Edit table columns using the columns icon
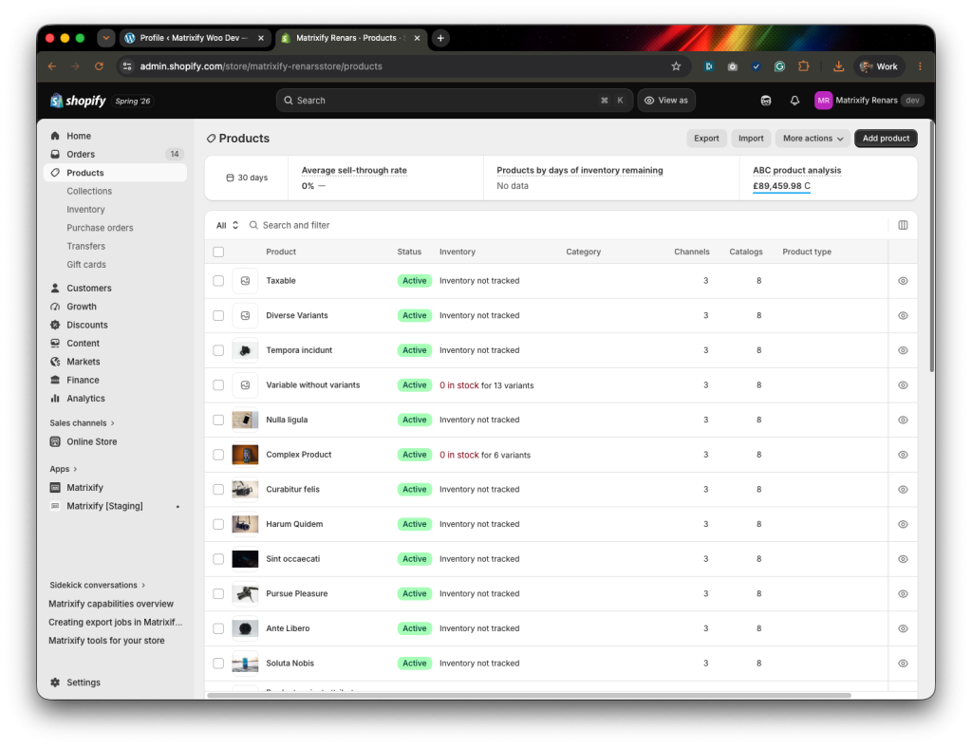 903,225
